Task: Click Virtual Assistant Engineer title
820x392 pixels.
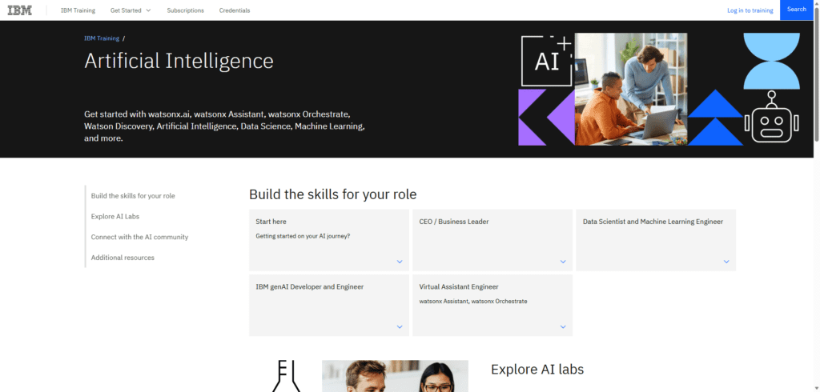Action: click(x=459, y=287)
